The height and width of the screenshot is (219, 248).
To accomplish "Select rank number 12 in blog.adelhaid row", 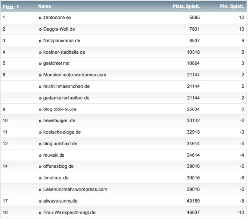I will pyautogui.click(x=5, y=144).
